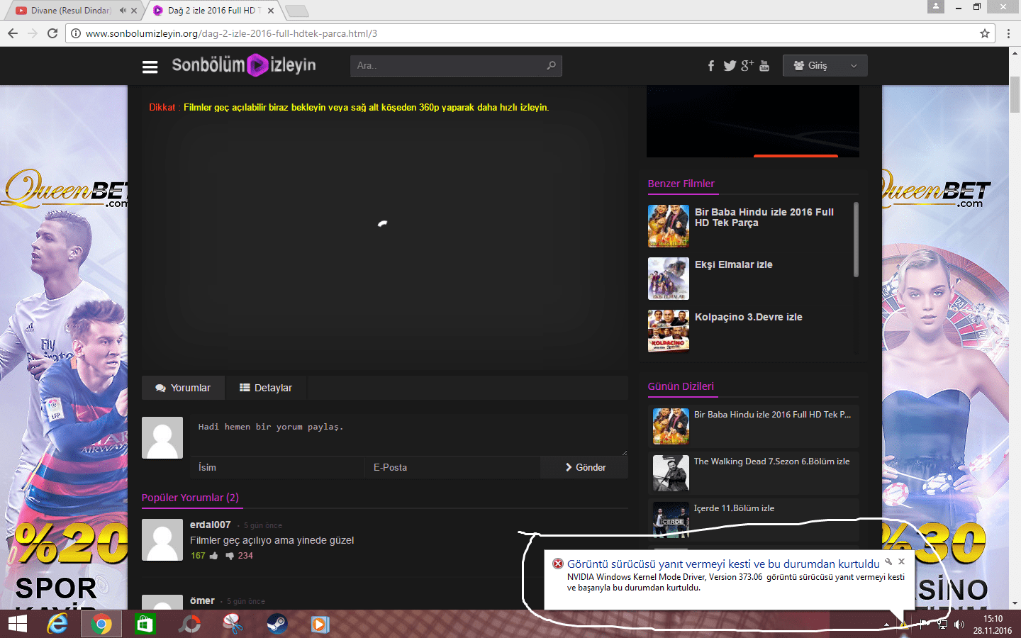
Task: Open Kolpaçino 3.Devre izle link
Action: coord(749,317)
